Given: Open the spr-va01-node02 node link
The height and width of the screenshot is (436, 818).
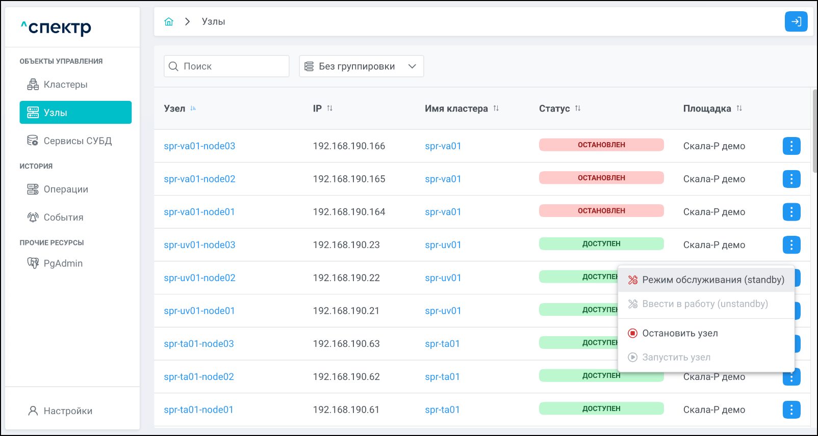Looking at the screenshot, I should pos(199,179).
